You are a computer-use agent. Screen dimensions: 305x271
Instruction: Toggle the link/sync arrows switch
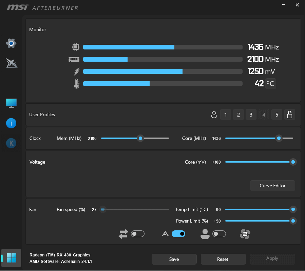pos(138,234)
